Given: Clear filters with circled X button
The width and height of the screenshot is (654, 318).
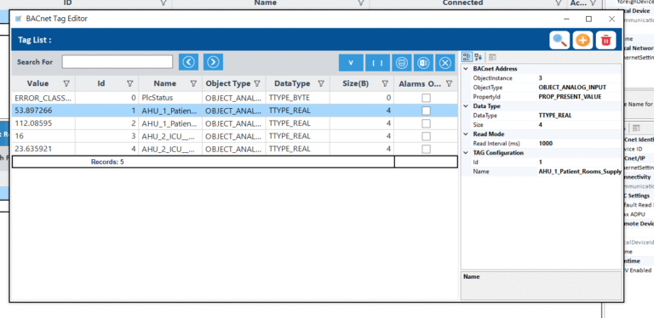Looking at the screenshot, I should click(x=445, y=63).
